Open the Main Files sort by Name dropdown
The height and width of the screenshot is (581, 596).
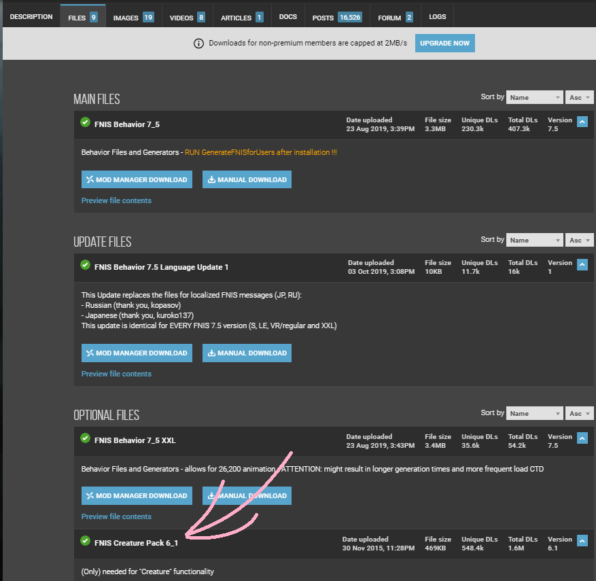click(536, 97)
